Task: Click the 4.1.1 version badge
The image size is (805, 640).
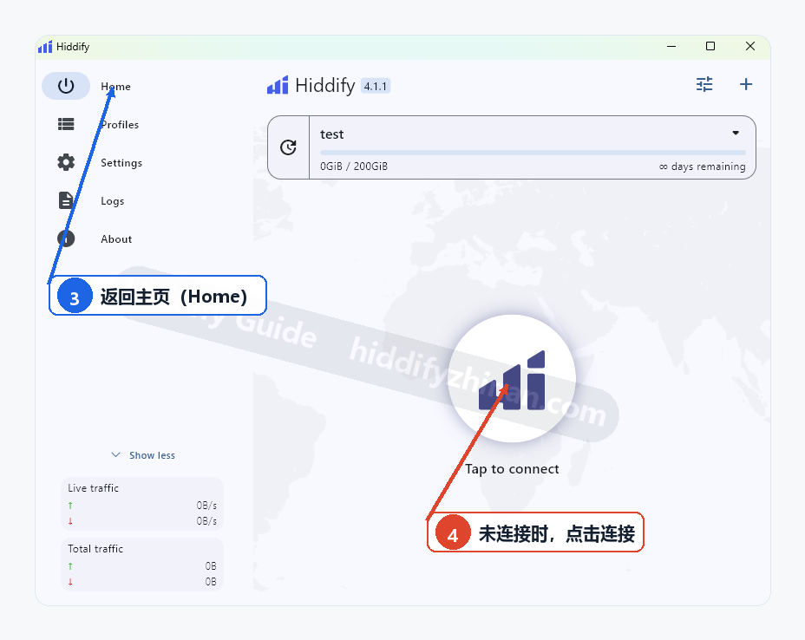Action: point(376,86)
